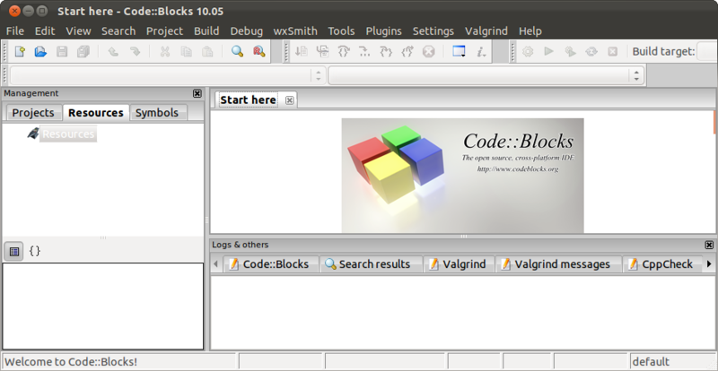Click the Run play icon

(548, 51)
